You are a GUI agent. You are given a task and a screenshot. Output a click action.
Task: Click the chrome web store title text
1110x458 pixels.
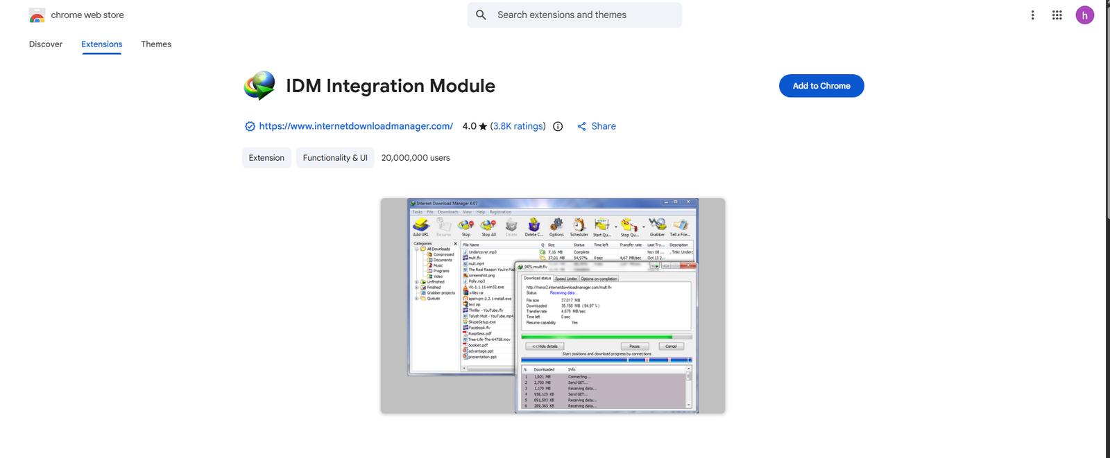coord(87,15)
